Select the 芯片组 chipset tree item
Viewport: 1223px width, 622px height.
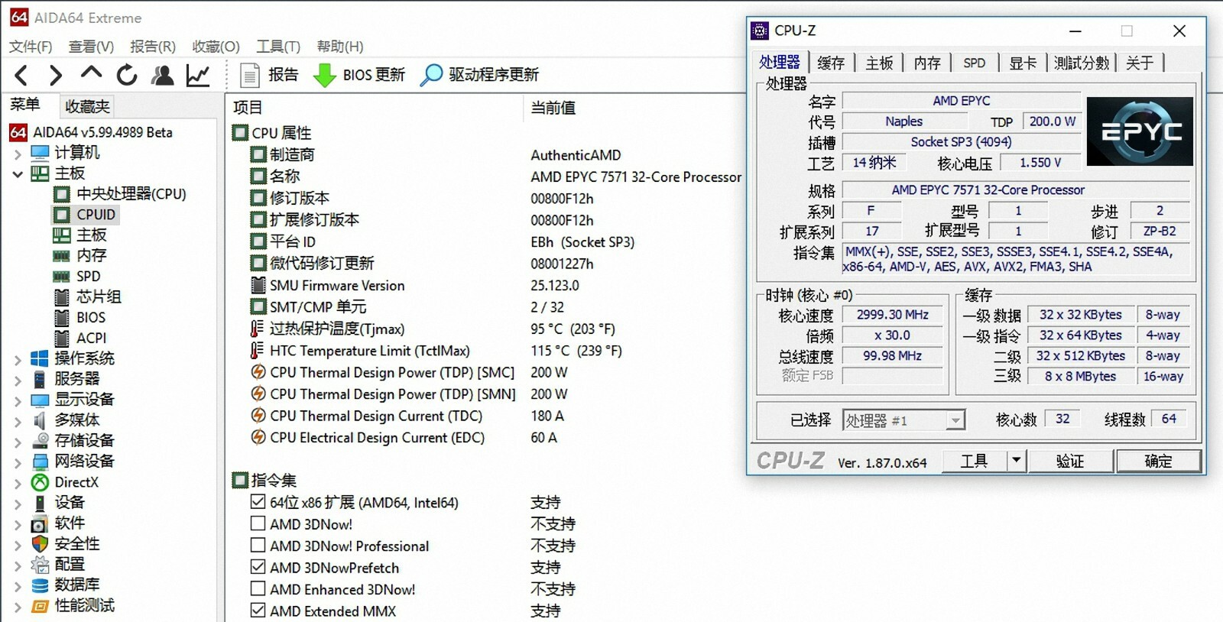pos(88,296)
